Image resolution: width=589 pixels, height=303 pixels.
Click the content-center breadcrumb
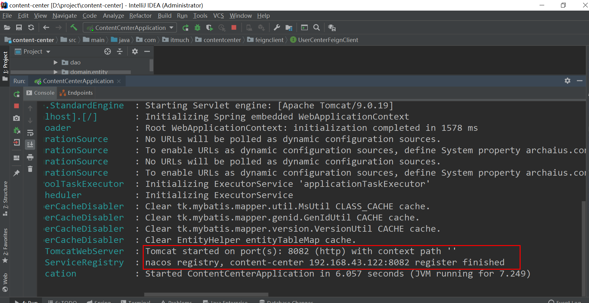[x=30, y=40]
